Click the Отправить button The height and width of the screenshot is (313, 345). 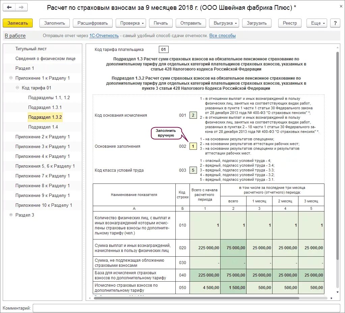click(191, 23)
